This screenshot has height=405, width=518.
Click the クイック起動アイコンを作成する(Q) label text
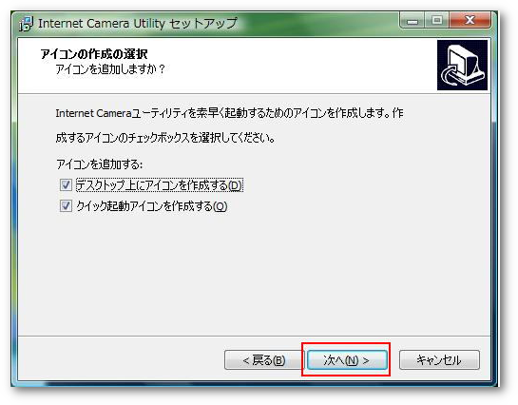[152, 206]
